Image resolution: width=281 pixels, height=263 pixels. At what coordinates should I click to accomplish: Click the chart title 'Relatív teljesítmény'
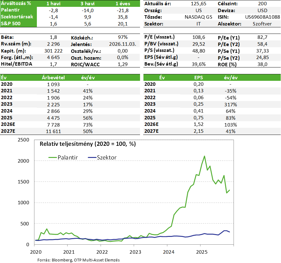pyautogui.click(x=66, y=144)
